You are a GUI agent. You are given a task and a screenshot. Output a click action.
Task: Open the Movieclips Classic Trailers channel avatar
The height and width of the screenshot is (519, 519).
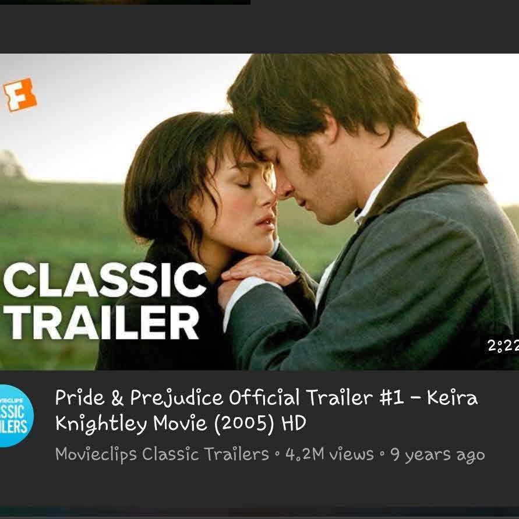(16, 416)
